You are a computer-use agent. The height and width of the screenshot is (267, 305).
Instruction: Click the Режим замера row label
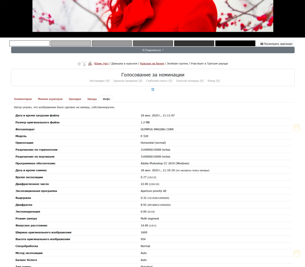point(26,219)
